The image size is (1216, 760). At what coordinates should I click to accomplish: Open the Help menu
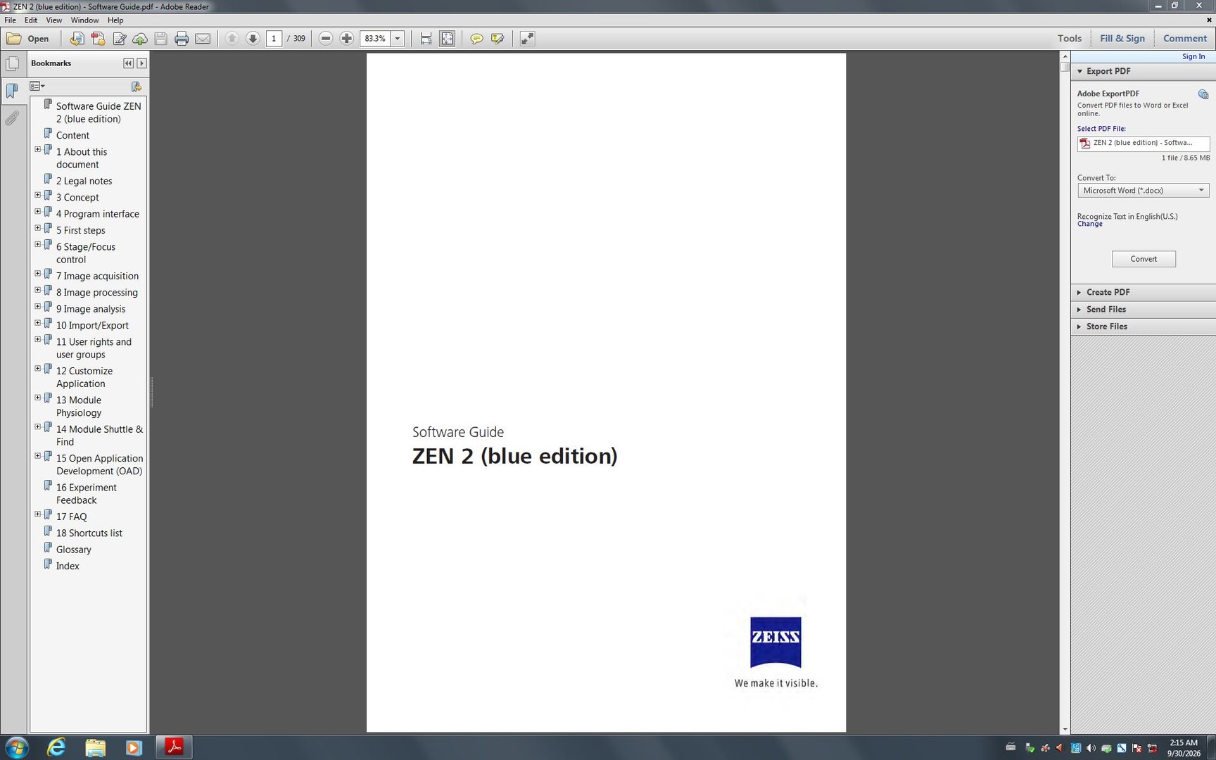[x=115, y=20]
